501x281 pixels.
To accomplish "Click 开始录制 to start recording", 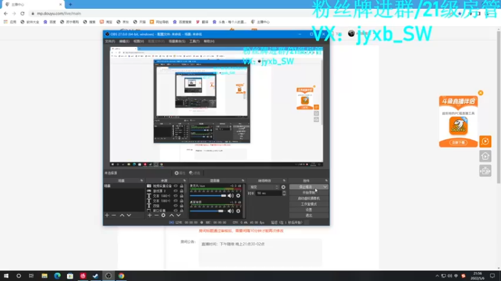I will 309,193.
